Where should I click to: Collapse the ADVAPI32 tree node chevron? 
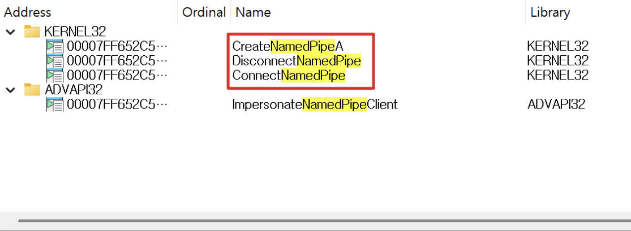click(x=10, y=90)
